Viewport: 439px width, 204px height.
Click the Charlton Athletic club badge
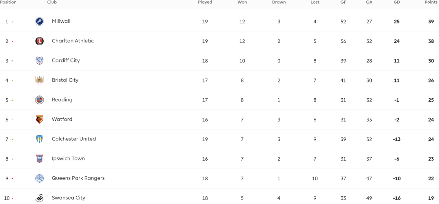(x=40, y=41)
